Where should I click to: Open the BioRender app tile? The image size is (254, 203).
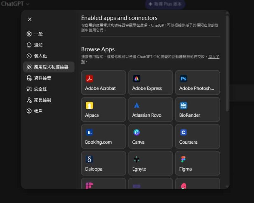coord(197,109)
